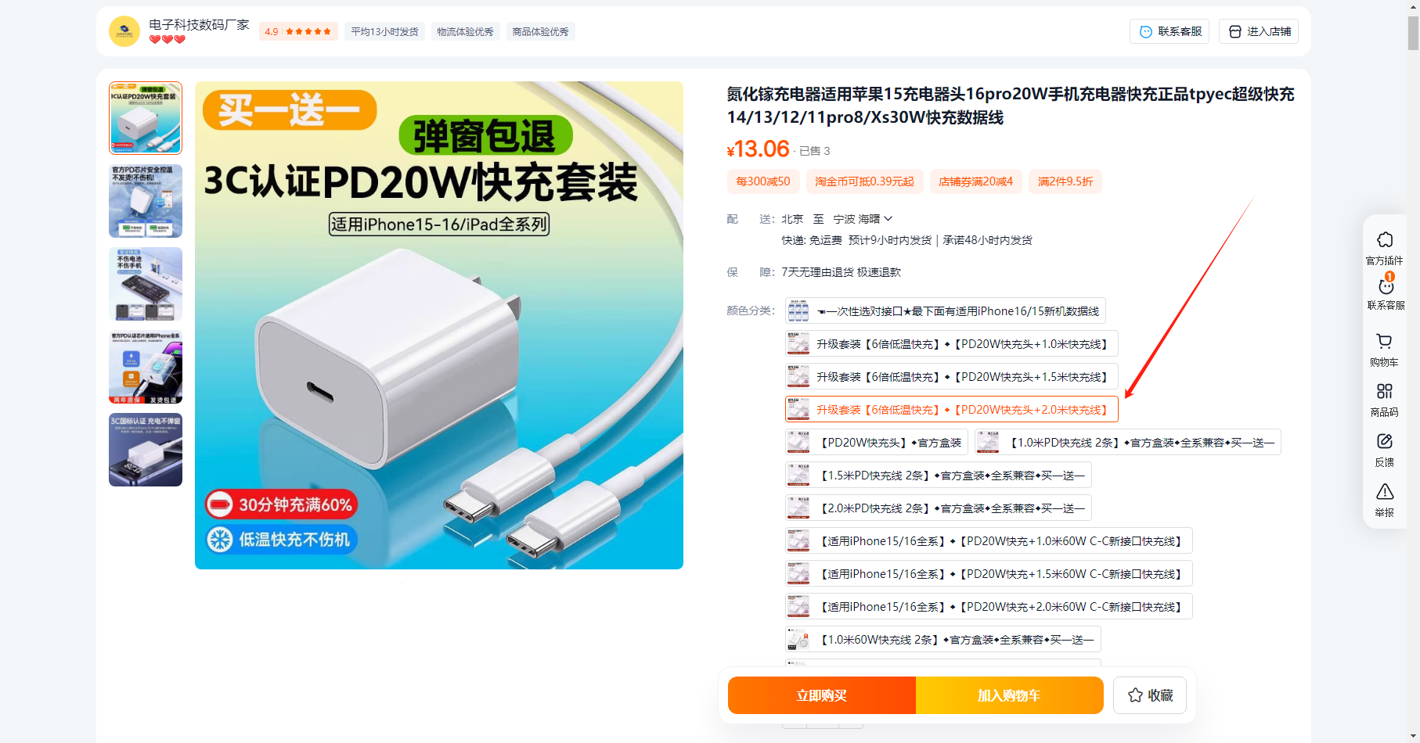Pick the 1.0米60W快充线 2条 option

pyautogui.click(x=942, y=640)
